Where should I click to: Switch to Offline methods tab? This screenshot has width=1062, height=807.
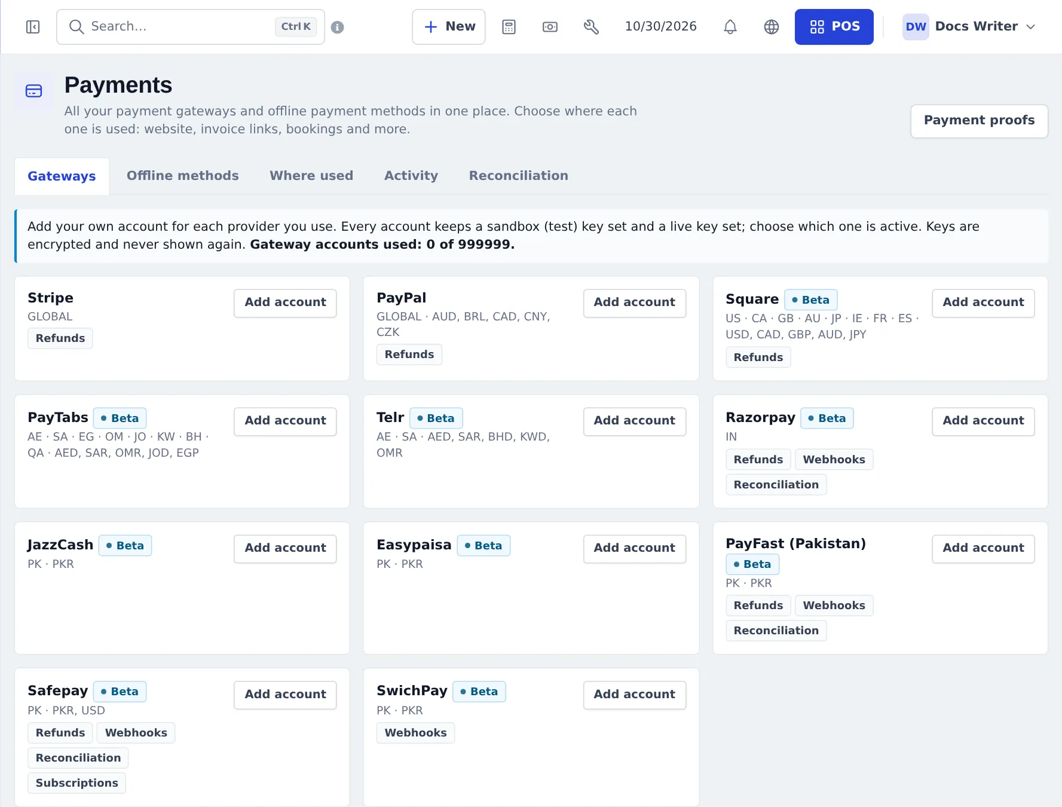(x=182, y=176)
